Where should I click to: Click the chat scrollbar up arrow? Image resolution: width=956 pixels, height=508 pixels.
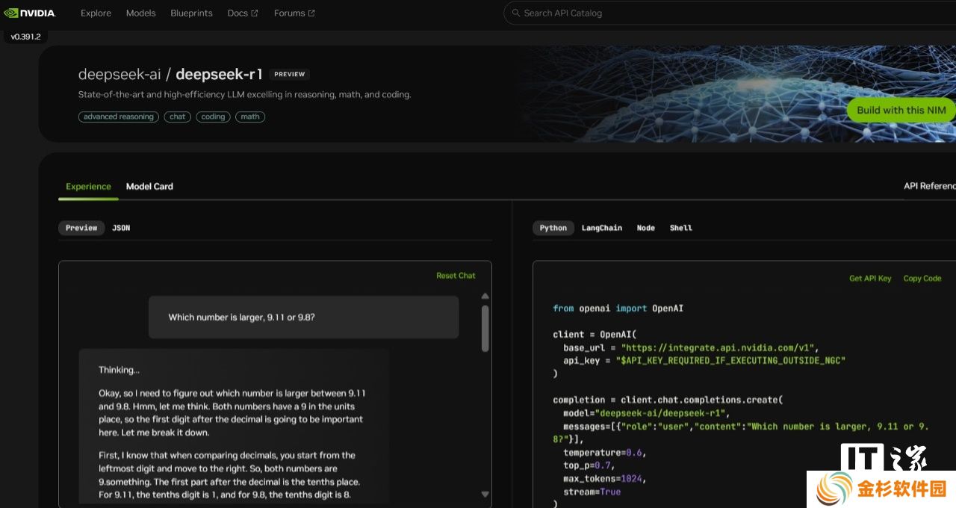(485, 296)
